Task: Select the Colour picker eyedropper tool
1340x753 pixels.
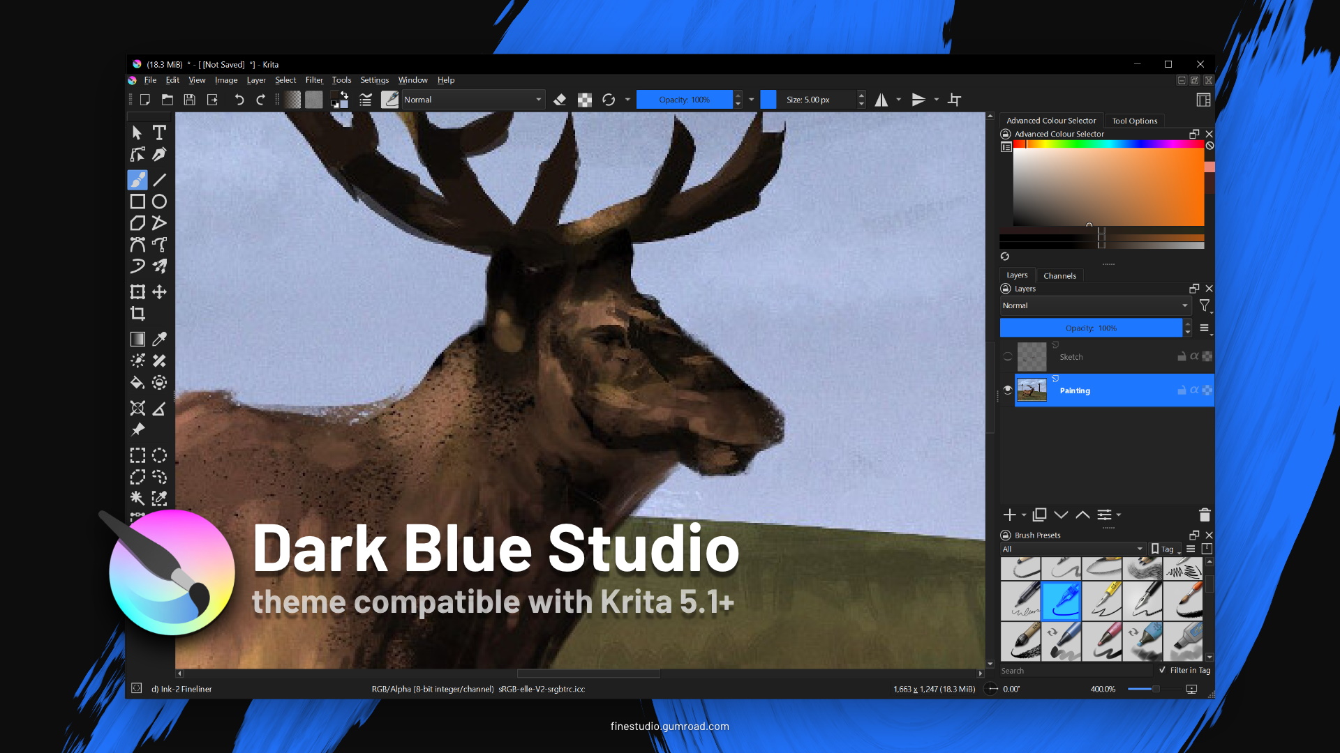Action: click(x=159, y=339)
